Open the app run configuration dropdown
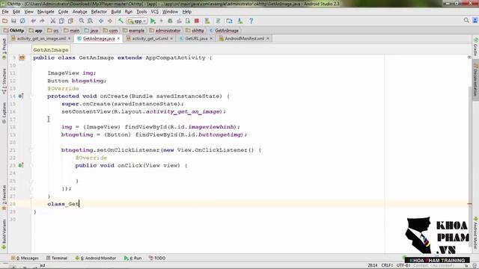Image resolution: width=479 pixels, height=269 pixels. (137, 21)
